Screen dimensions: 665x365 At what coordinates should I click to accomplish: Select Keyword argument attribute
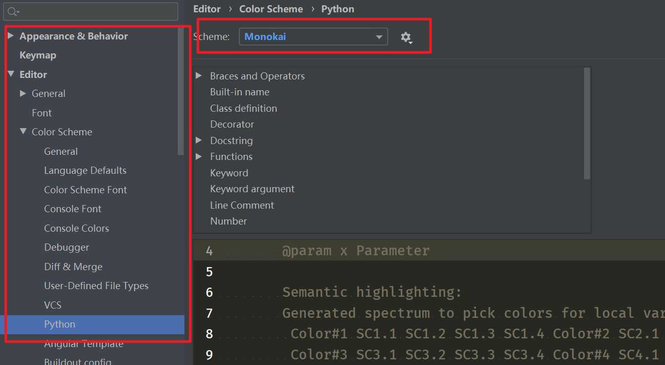[x=252, y=189]
